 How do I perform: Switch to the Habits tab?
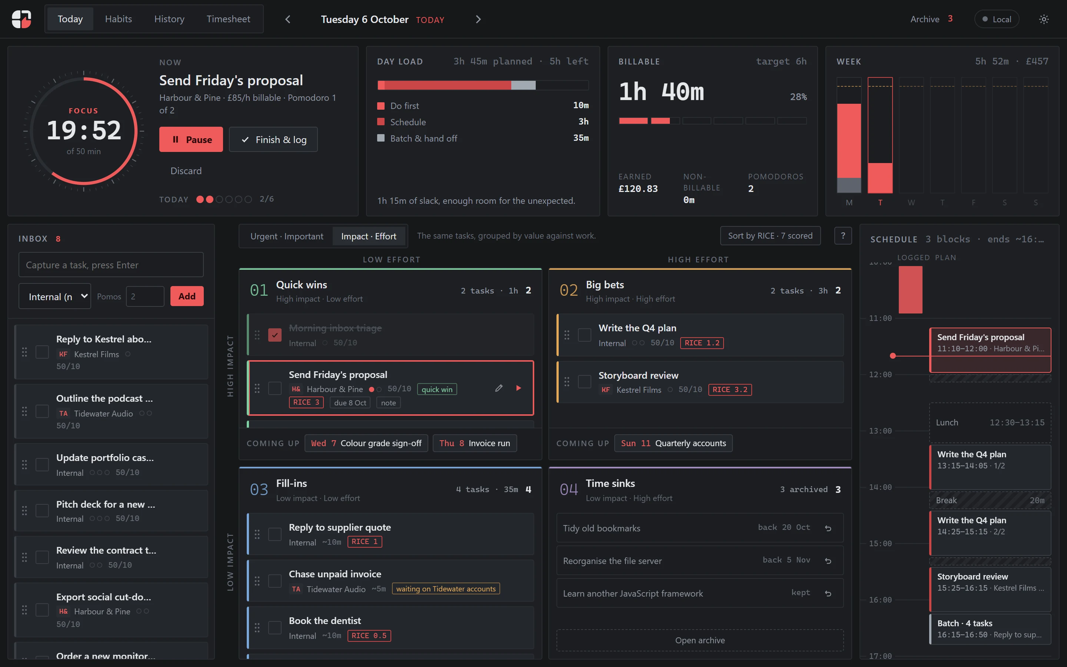tap(118, 19)
